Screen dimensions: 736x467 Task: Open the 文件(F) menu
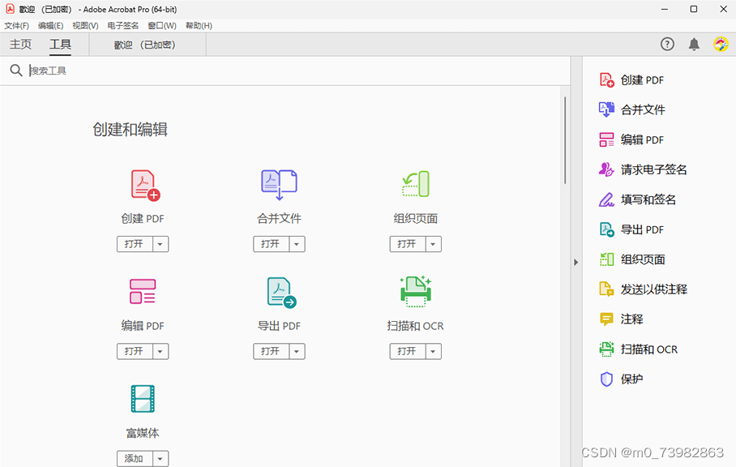[16, 26]
